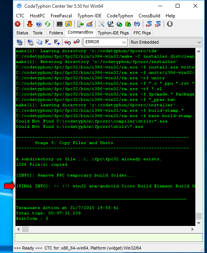Click the red ball down-arrow icon

coord(68,42)
